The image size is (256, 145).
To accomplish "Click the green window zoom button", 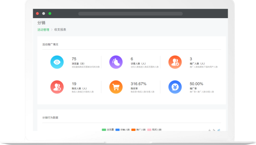I will [50, 13].
